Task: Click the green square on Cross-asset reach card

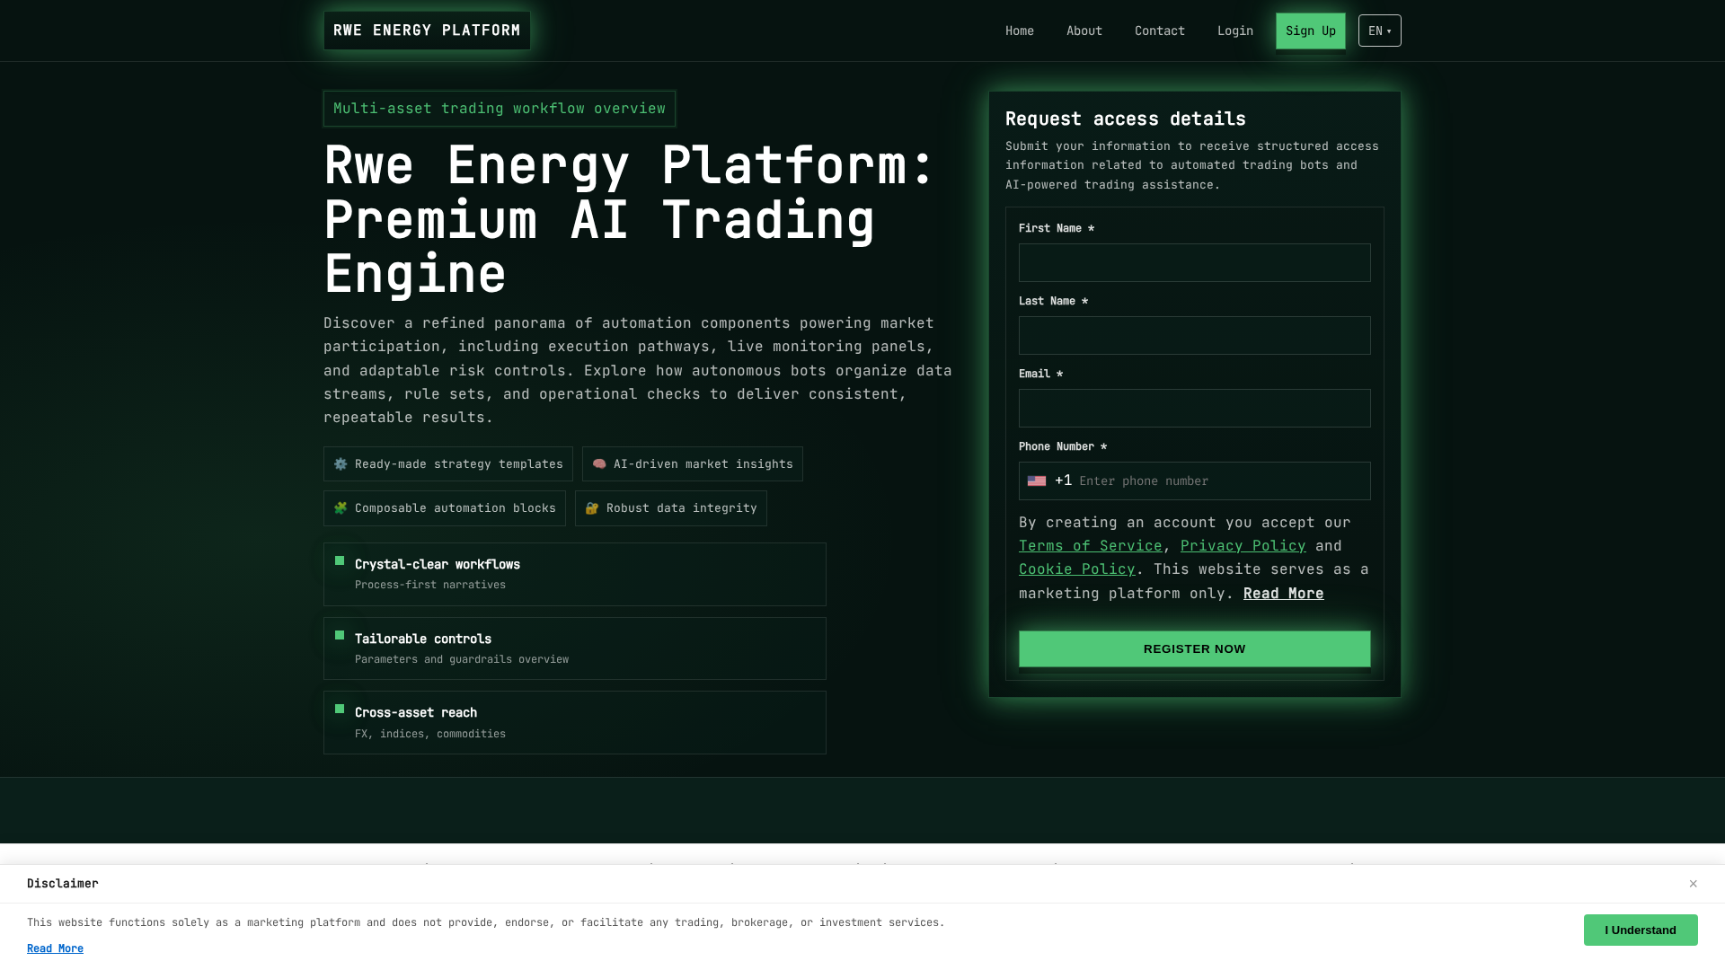Action: 340,709
